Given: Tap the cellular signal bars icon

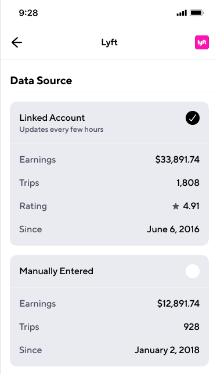Looking at the screenshot, I should coord(182,13).
